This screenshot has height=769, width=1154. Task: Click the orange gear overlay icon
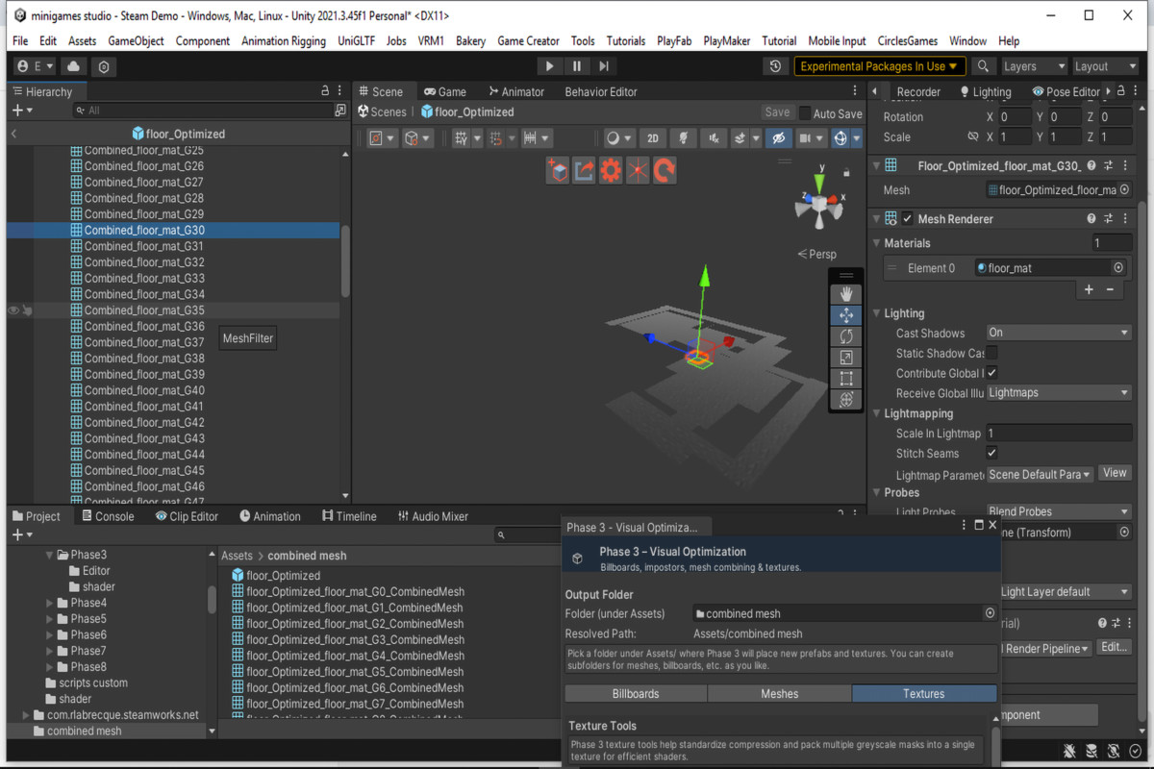[x=611, y=171]
